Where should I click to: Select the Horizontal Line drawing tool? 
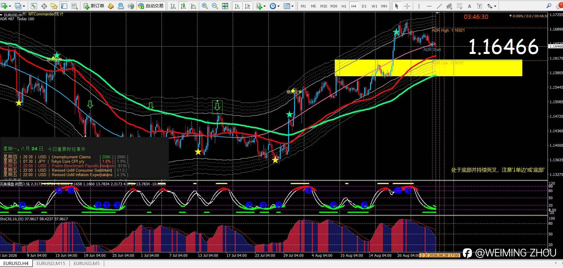tap(429, 6)
